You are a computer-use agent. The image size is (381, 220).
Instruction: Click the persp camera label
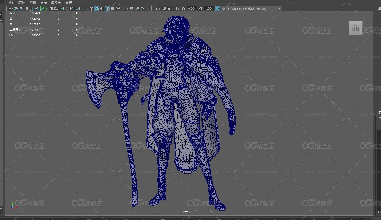(187, 212)
